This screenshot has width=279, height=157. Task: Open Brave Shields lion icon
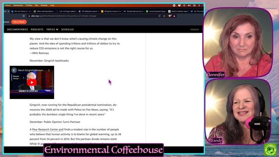click(x=170, y=16)
